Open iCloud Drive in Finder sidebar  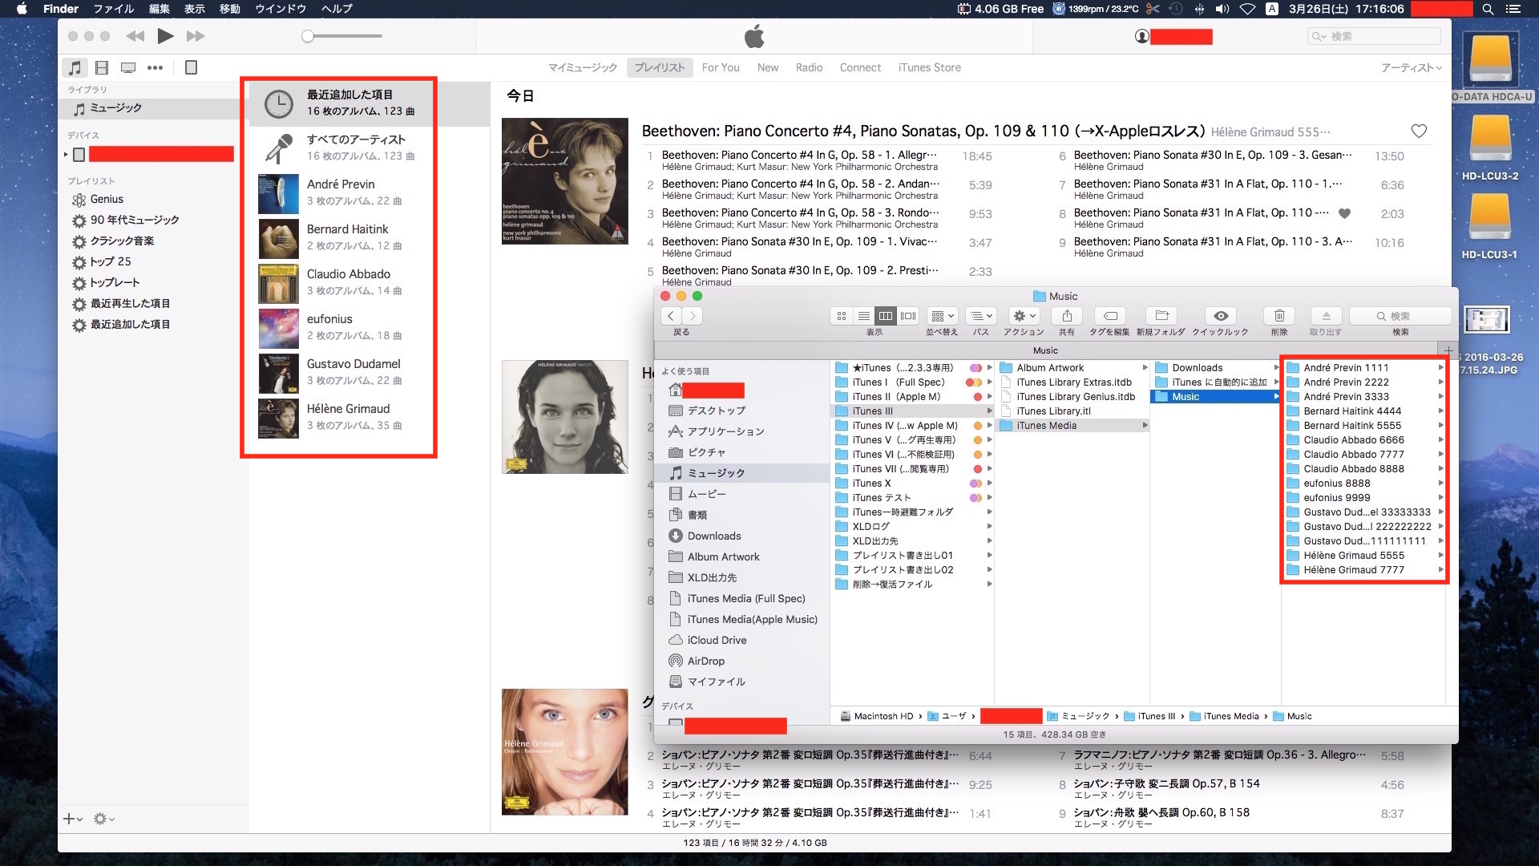717,640
